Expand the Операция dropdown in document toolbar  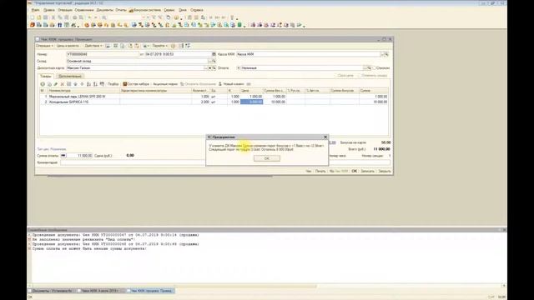44,46
